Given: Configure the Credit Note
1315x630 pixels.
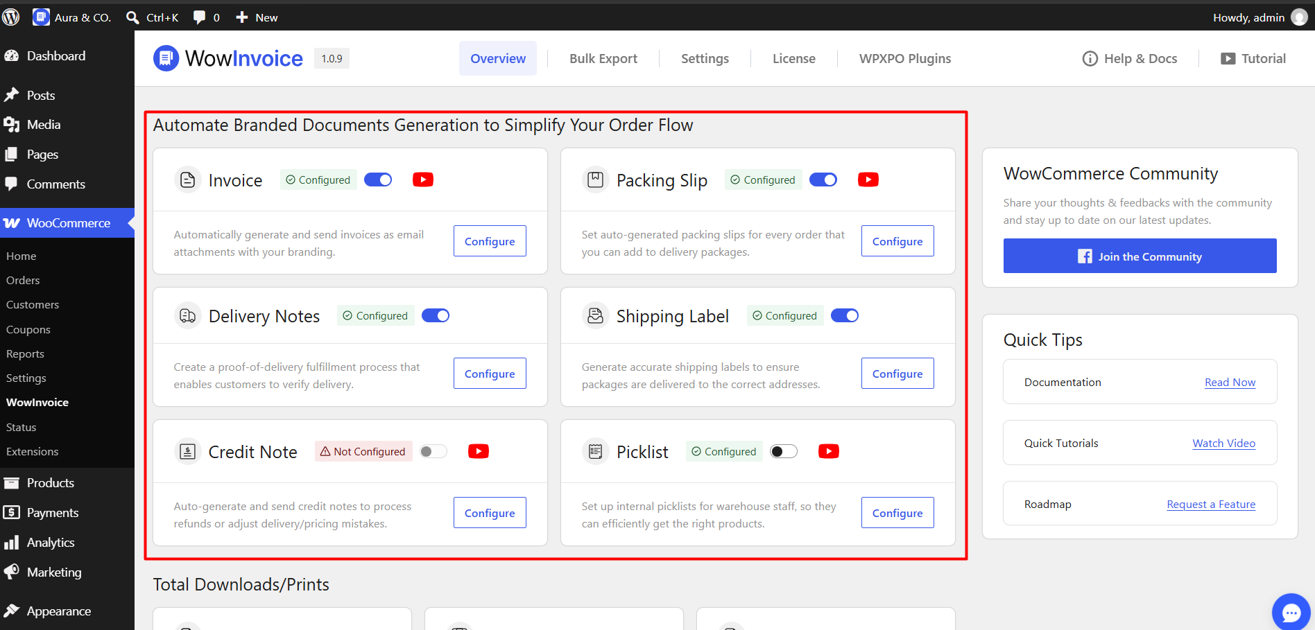Looking at the screenshot, I should (x=490, y=513).
